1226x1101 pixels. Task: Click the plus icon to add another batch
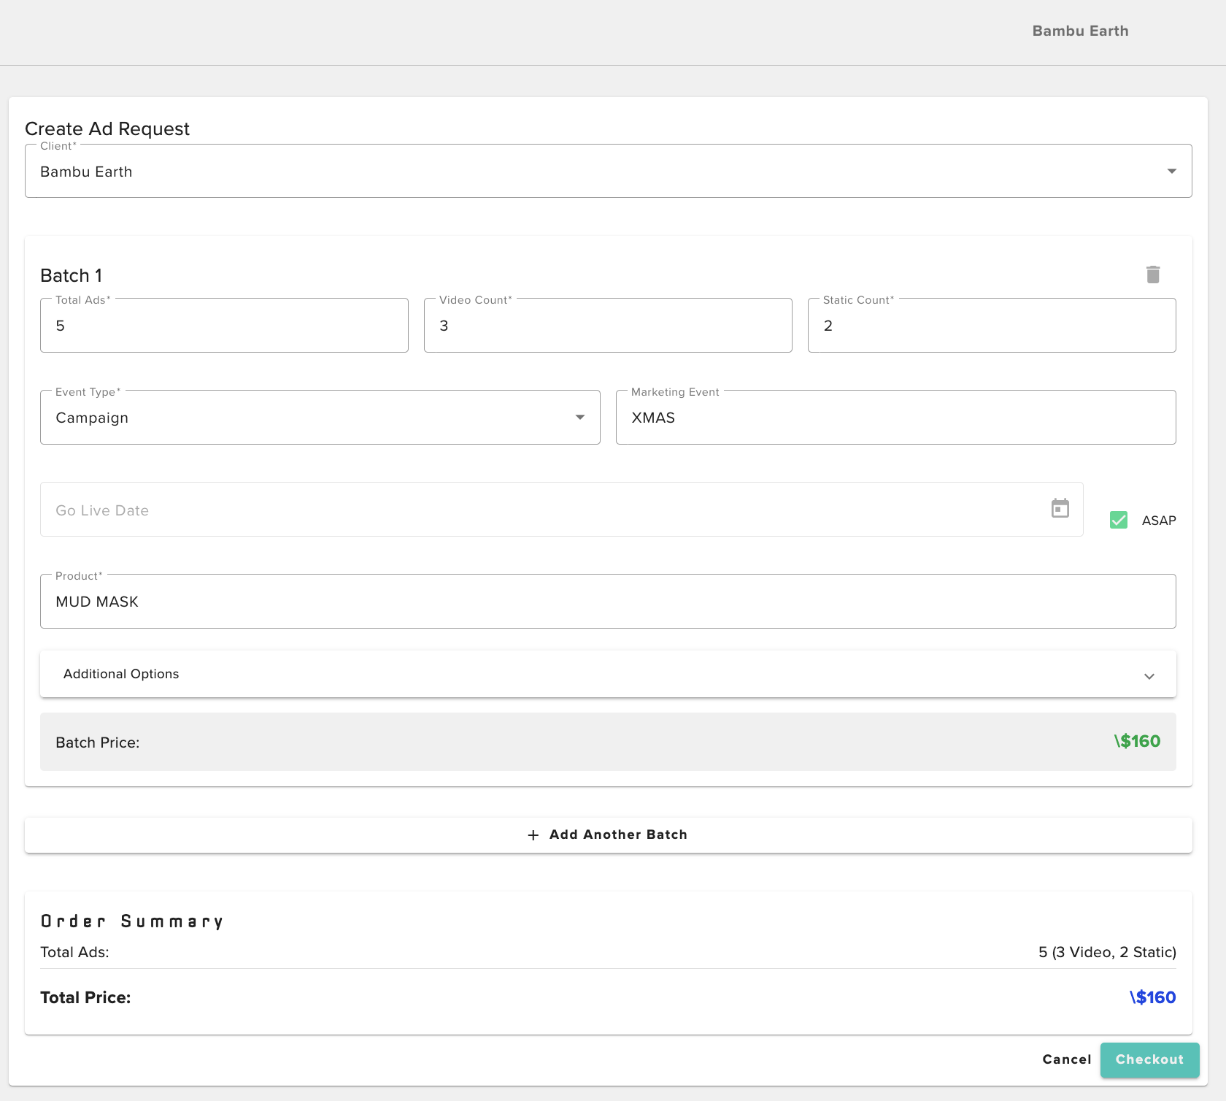tap(533, 835)
